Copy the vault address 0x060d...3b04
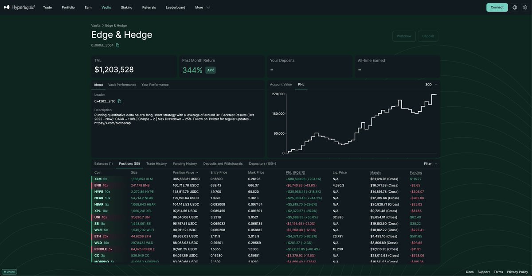The height and width of the screenshot is (276, 532). coord(117,45)
